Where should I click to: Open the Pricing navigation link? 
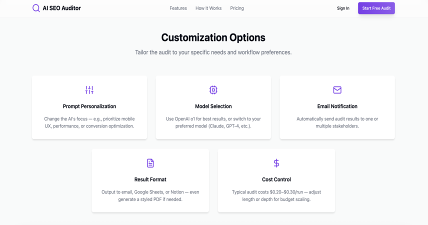click(x=236, y=8)
